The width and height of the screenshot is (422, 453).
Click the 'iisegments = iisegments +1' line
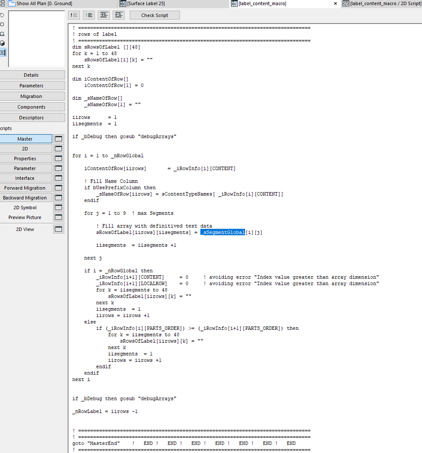[x=136, y=245]
